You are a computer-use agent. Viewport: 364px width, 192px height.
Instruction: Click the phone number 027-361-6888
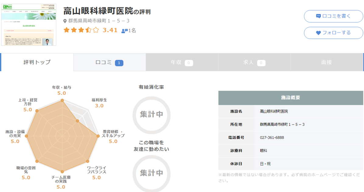coord(272,137)
